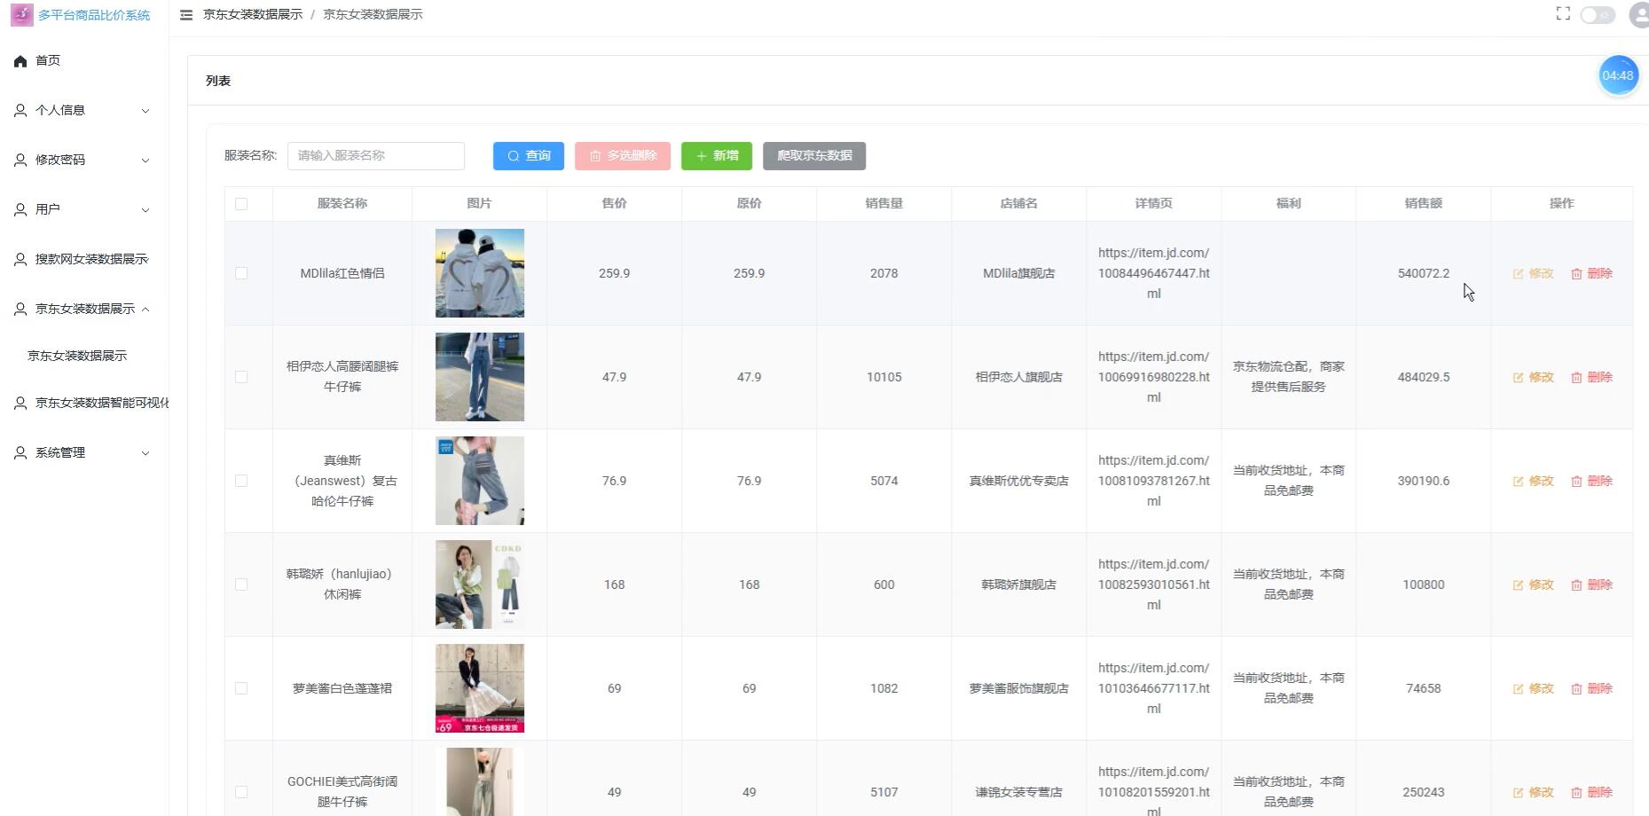
Task: Click the 新增 button to add data
Action: [x=716, y=155]
